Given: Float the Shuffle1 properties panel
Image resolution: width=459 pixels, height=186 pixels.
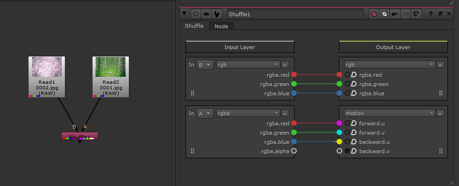Looking at the screenshot, I should coord(440,14).
